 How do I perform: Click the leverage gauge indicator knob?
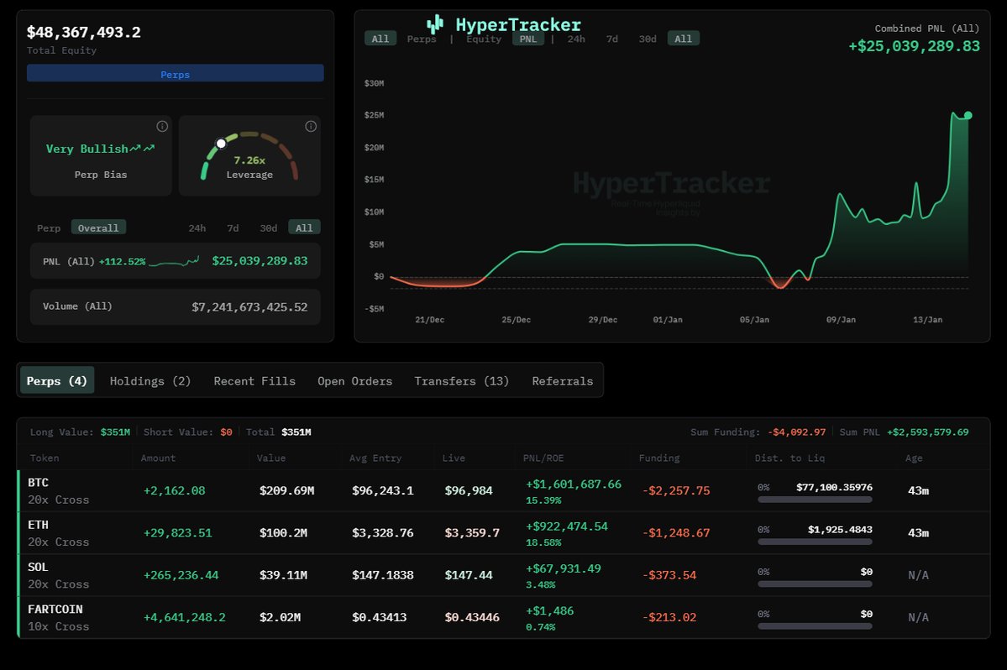[x=221, y=143]
